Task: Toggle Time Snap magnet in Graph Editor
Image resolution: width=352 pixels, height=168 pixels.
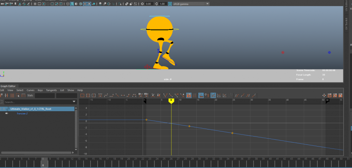Action: coord(201,95)
